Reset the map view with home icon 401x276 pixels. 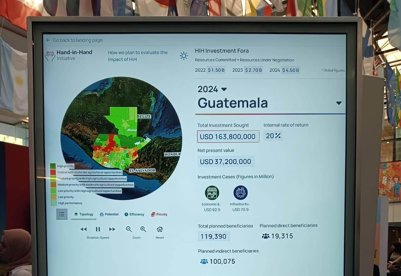tap(160, 229)
